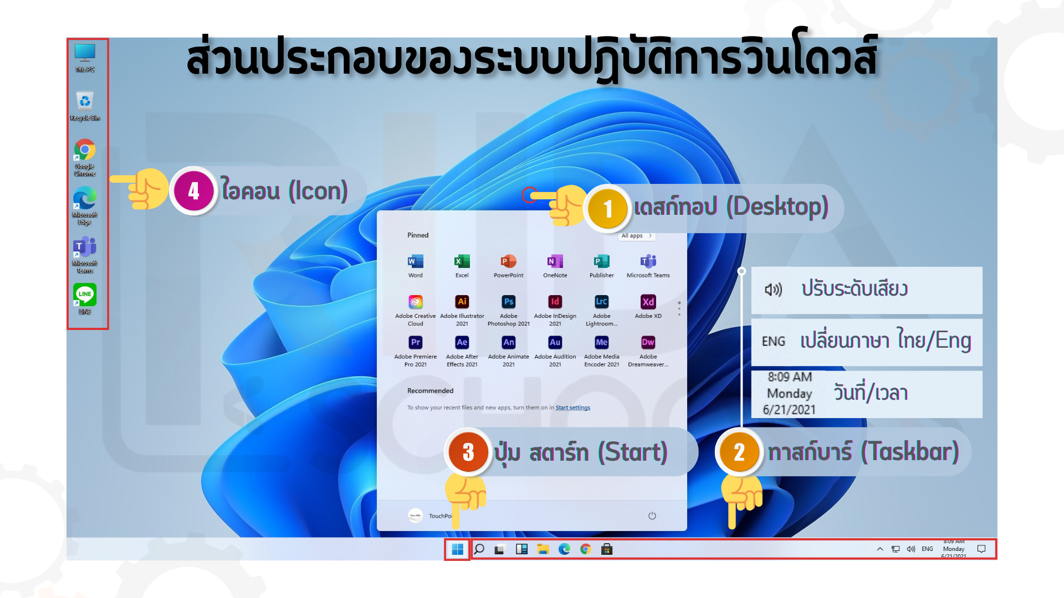Launch Google Chrome from the taskbar

coord(586,549)
